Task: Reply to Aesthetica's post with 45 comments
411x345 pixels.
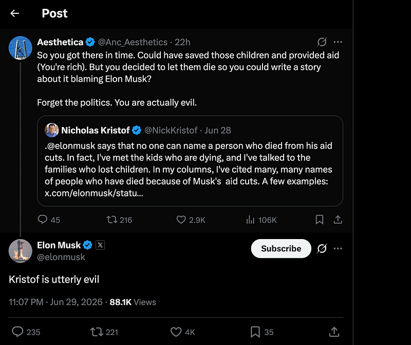Action: pyautogui.click(x=49, y=220)
